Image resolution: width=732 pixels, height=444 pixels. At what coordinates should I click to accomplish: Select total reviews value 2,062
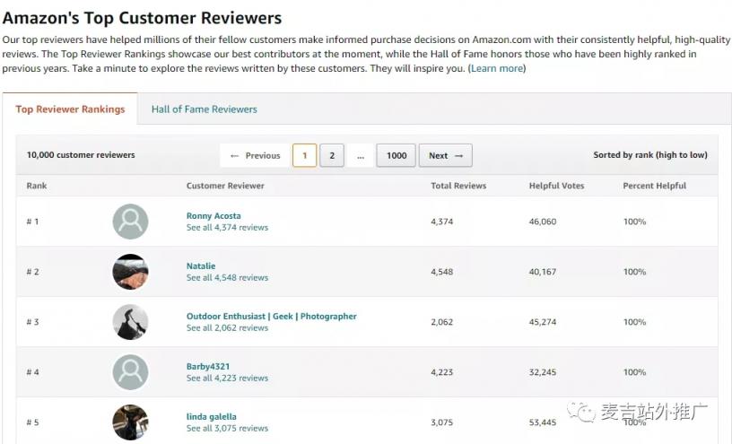[441, 322]
